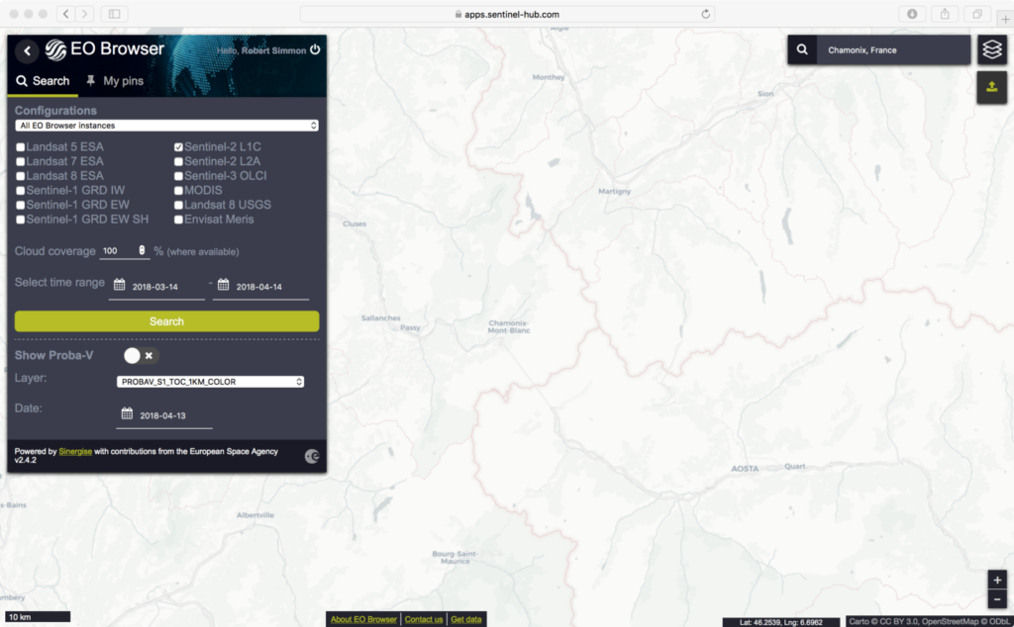Log out using the power icon
Screen dimensions: 1014x627
tap(315, 49)
